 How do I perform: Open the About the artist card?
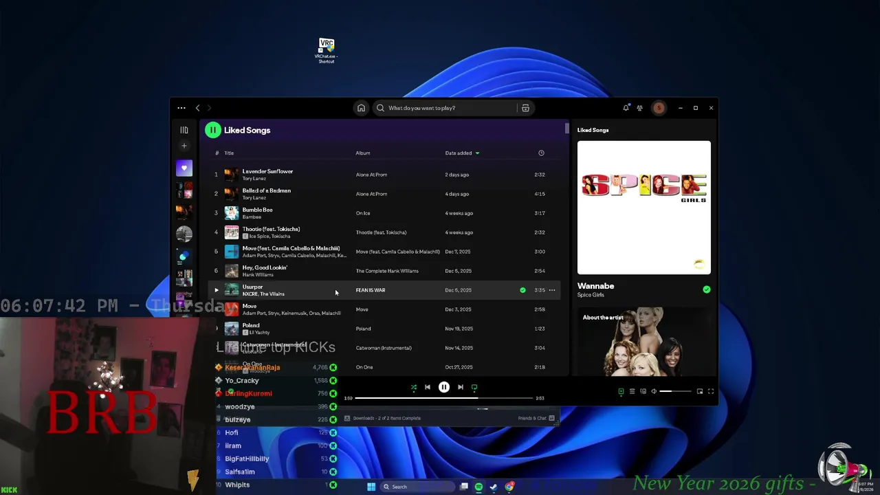tap(644, 341)
